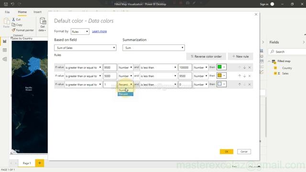Image resolution: width=306 pixels, height=172 pixels.
Task: Open the File menu
Action: [7, 12]
